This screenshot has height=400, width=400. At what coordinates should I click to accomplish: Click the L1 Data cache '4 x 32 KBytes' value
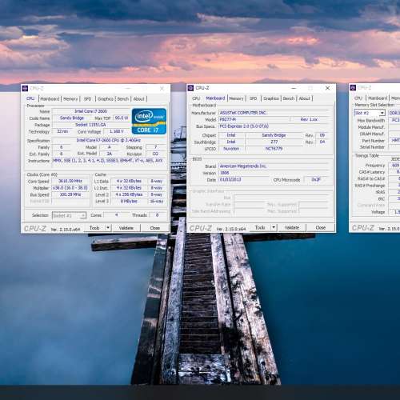pyautogui.click(x=129, y=181)
